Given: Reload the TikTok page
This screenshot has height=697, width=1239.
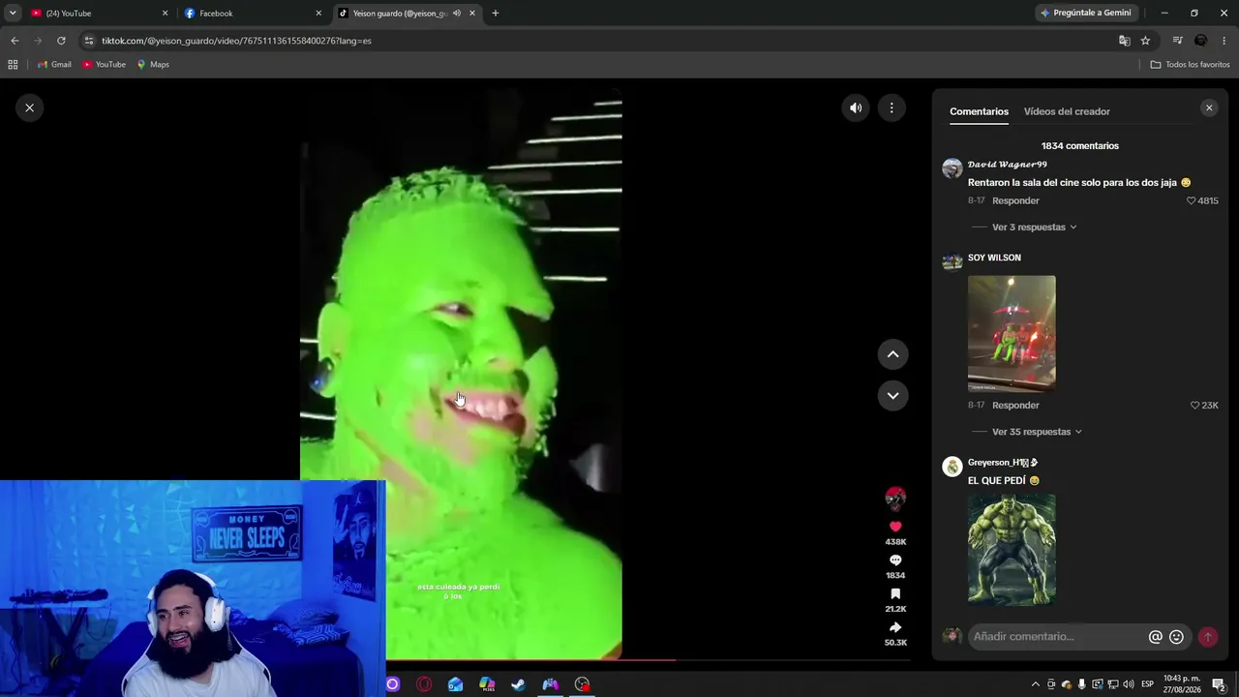Looking at the screenshot, I should [61, 41].
